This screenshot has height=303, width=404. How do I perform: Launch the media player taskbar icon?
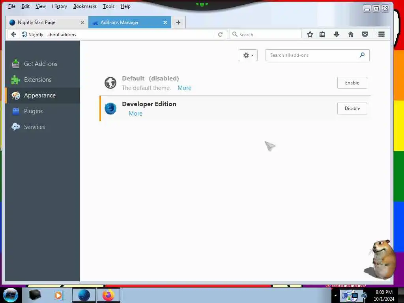pos(59,295)
